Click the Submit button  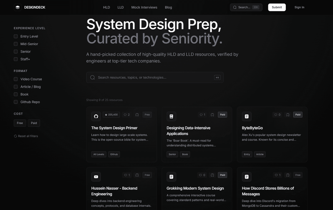pos(277,7)
